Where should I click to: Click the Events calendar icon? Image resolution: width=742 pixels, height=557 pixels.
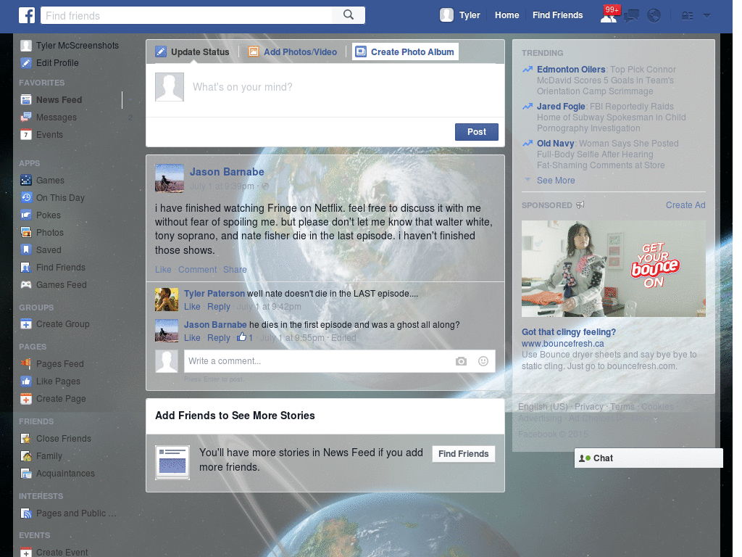26,134
